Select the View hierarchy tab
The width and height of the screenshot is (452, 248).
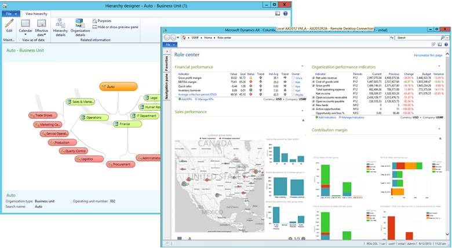click(x=37, y=13)
